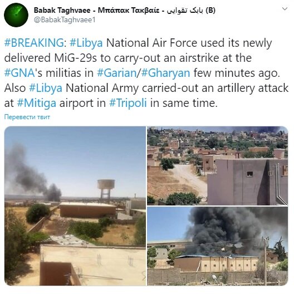Click the Перевести твит translate link

pyautogui.click(x=27, y=117)
